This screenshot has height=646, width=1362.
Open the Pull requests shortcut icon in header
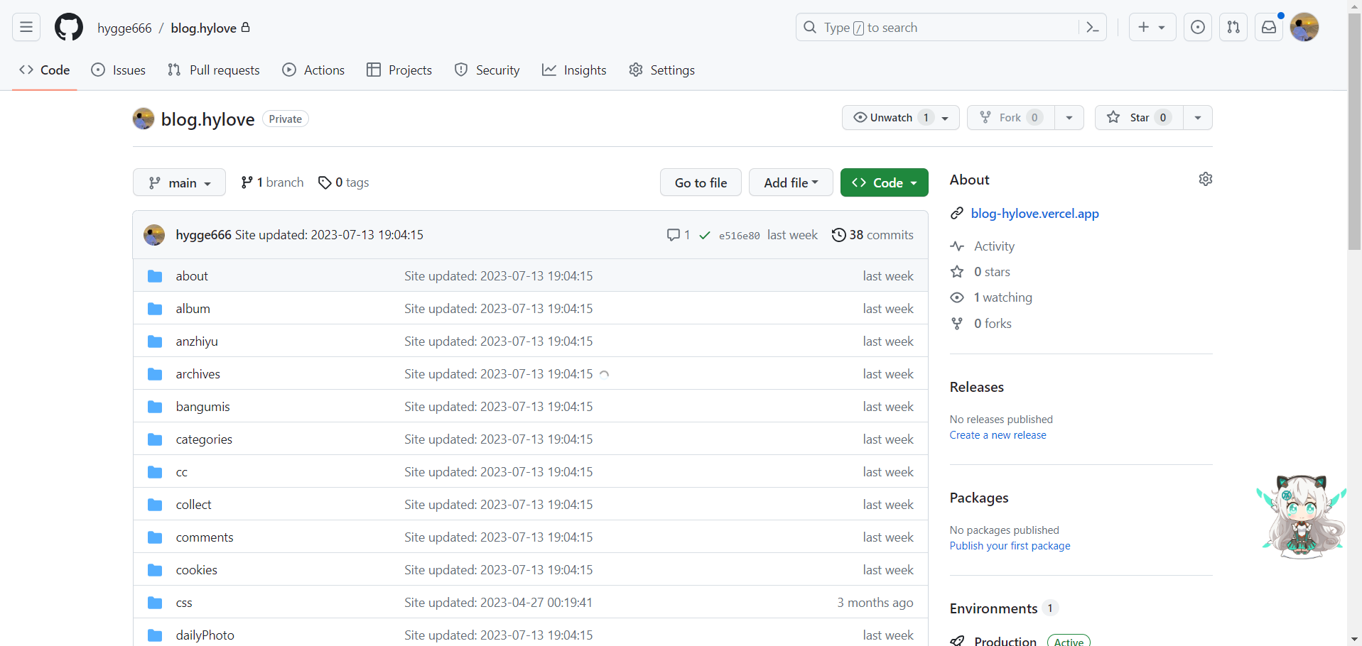1233,28
